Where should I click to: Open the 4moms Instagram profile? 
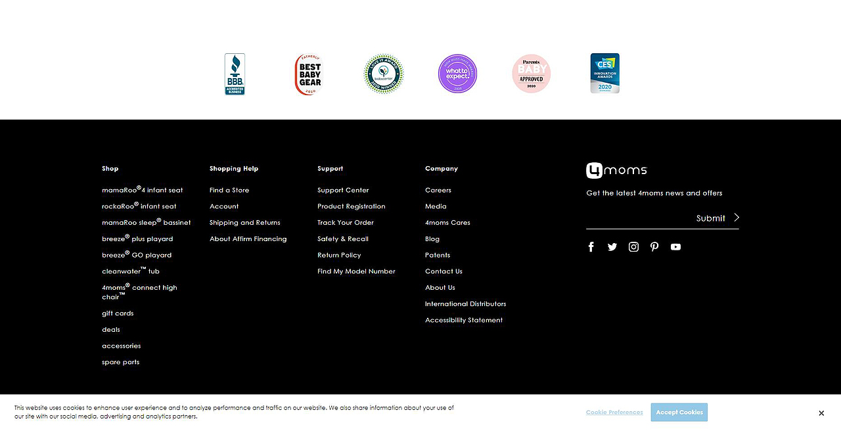[633, 247]
